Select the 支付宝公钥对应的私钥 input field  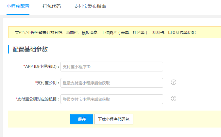111,99
